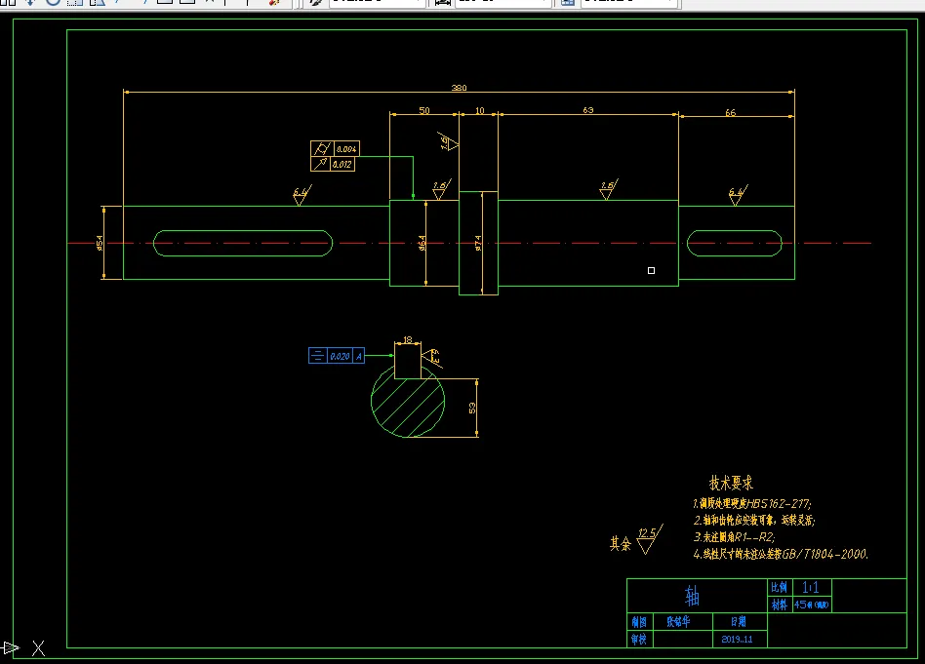Select the right short keyway slot outline
Screen dimensions: 925x664
pos(735,243)
